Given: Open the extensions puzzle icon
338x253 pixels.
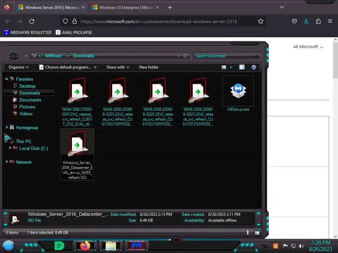Looking at the screenshot, I should click(x=318, y=21).
